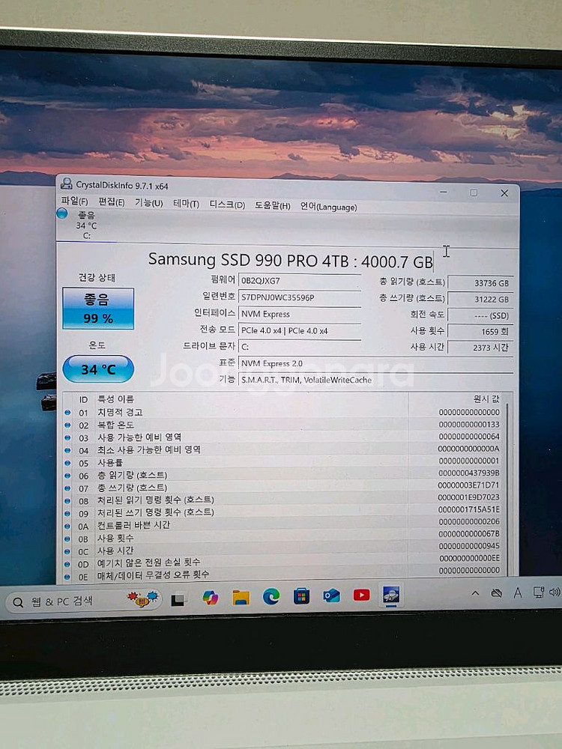Click the interface field NVM Express
Image resolution: width=562 pixels, height=749 pixels.
pyautogui.click(x=300, y=314)
